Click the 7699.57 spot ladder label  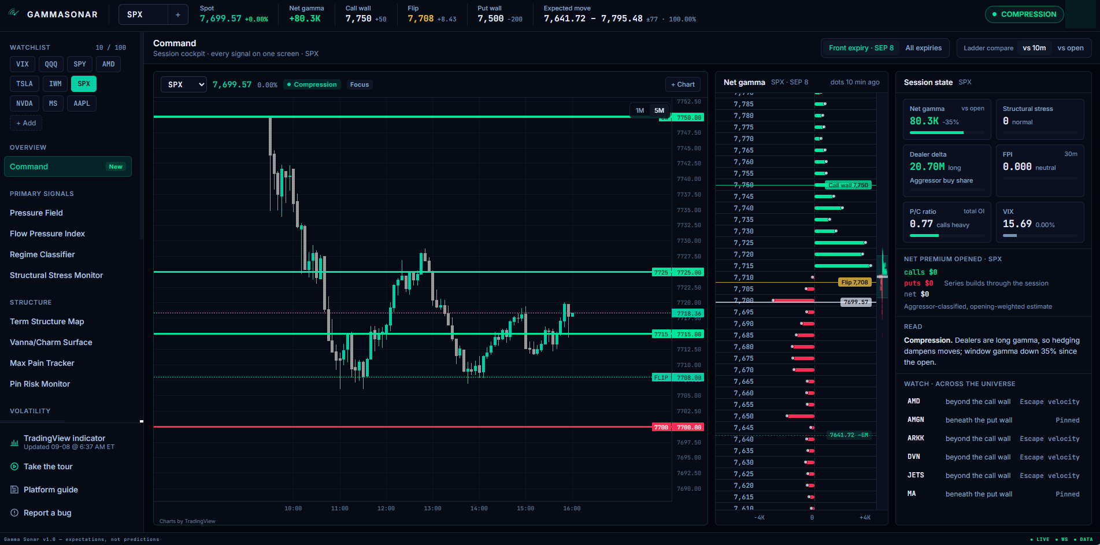point(855,302)
